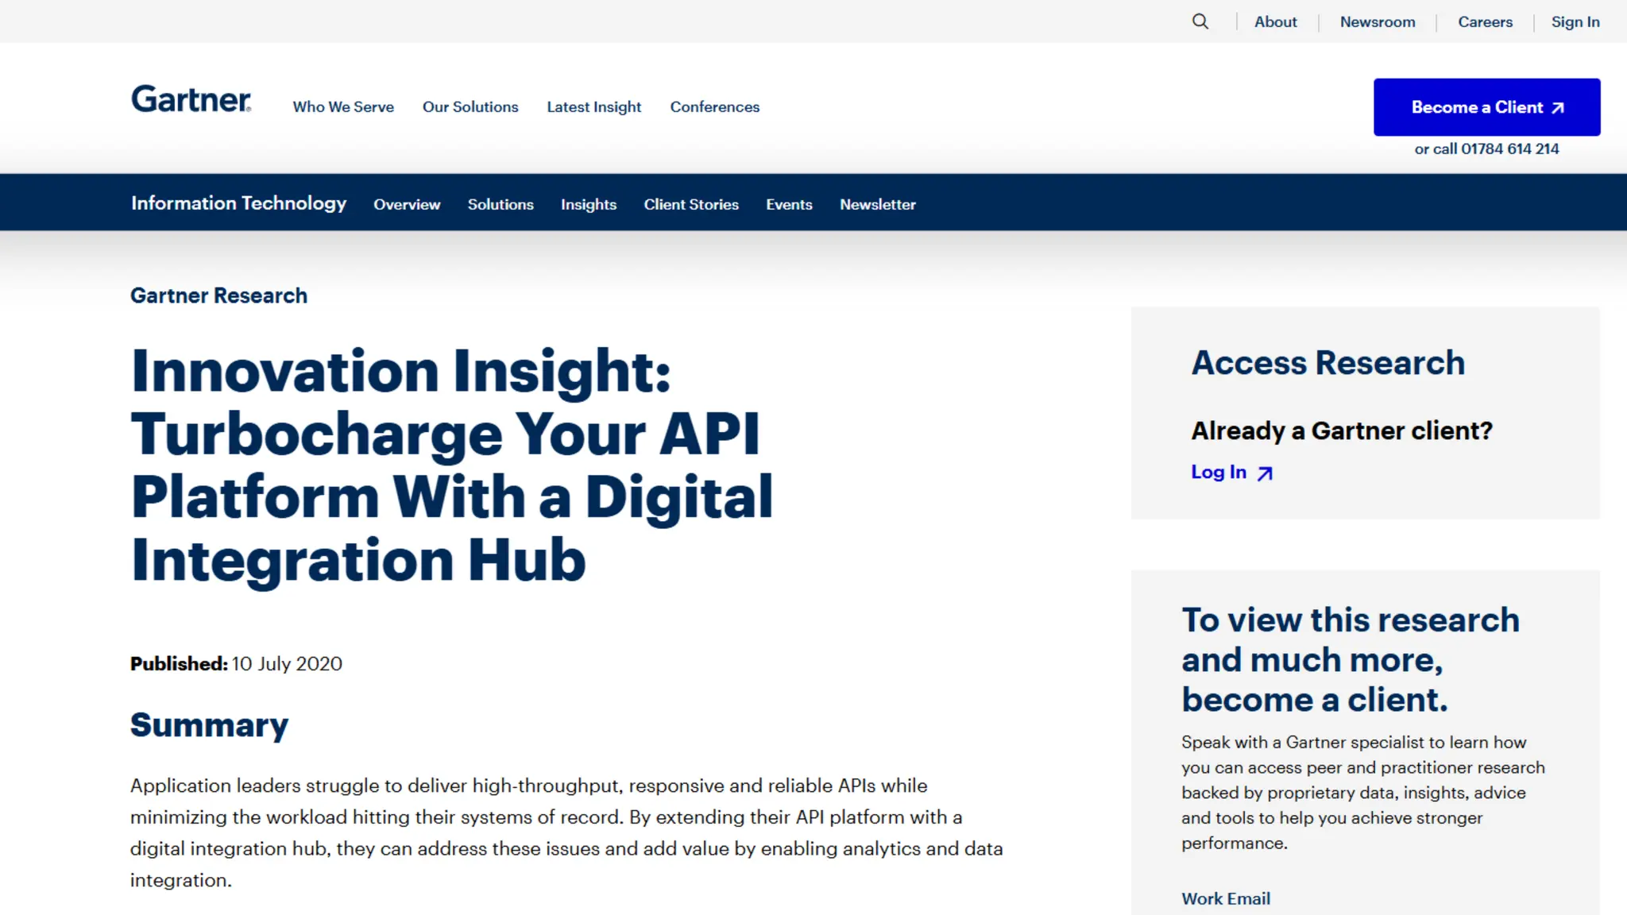Click the search magnifier icon

pos(1200,21)
